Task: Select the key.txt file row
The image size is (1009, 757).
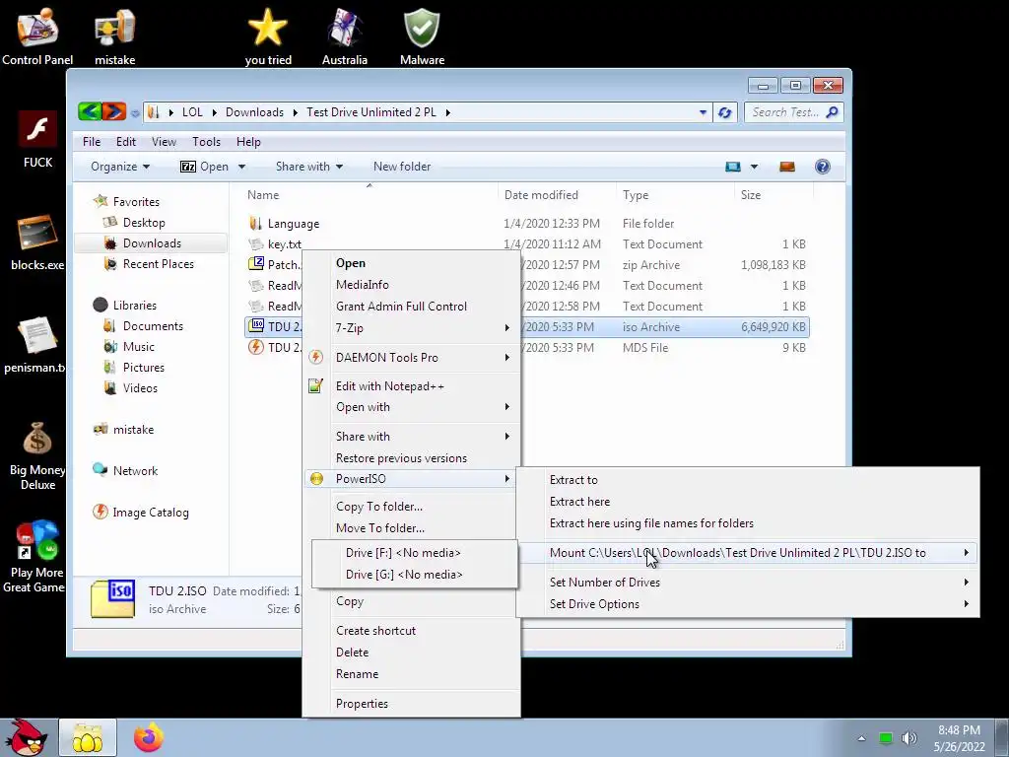Action: 526,244
